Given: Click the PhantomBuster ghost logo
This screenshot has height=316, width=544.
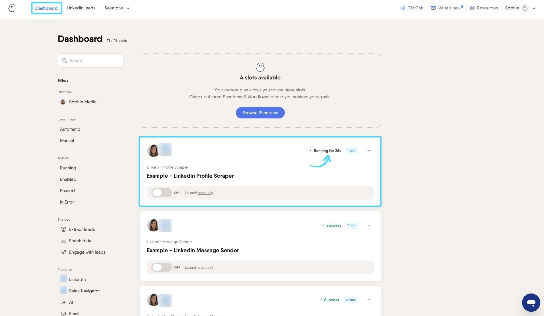Looking at the screenshot, I should tap(12, 8).
